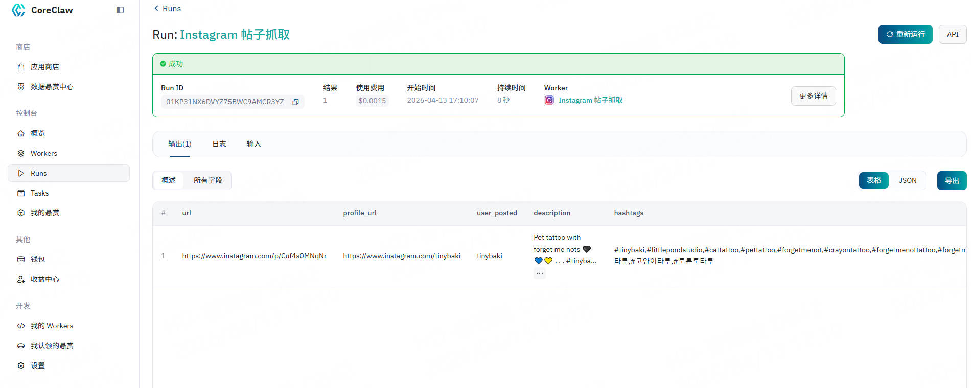Open 应用商店 from the sidebar
971x388 pixels.
coord(45,67)
